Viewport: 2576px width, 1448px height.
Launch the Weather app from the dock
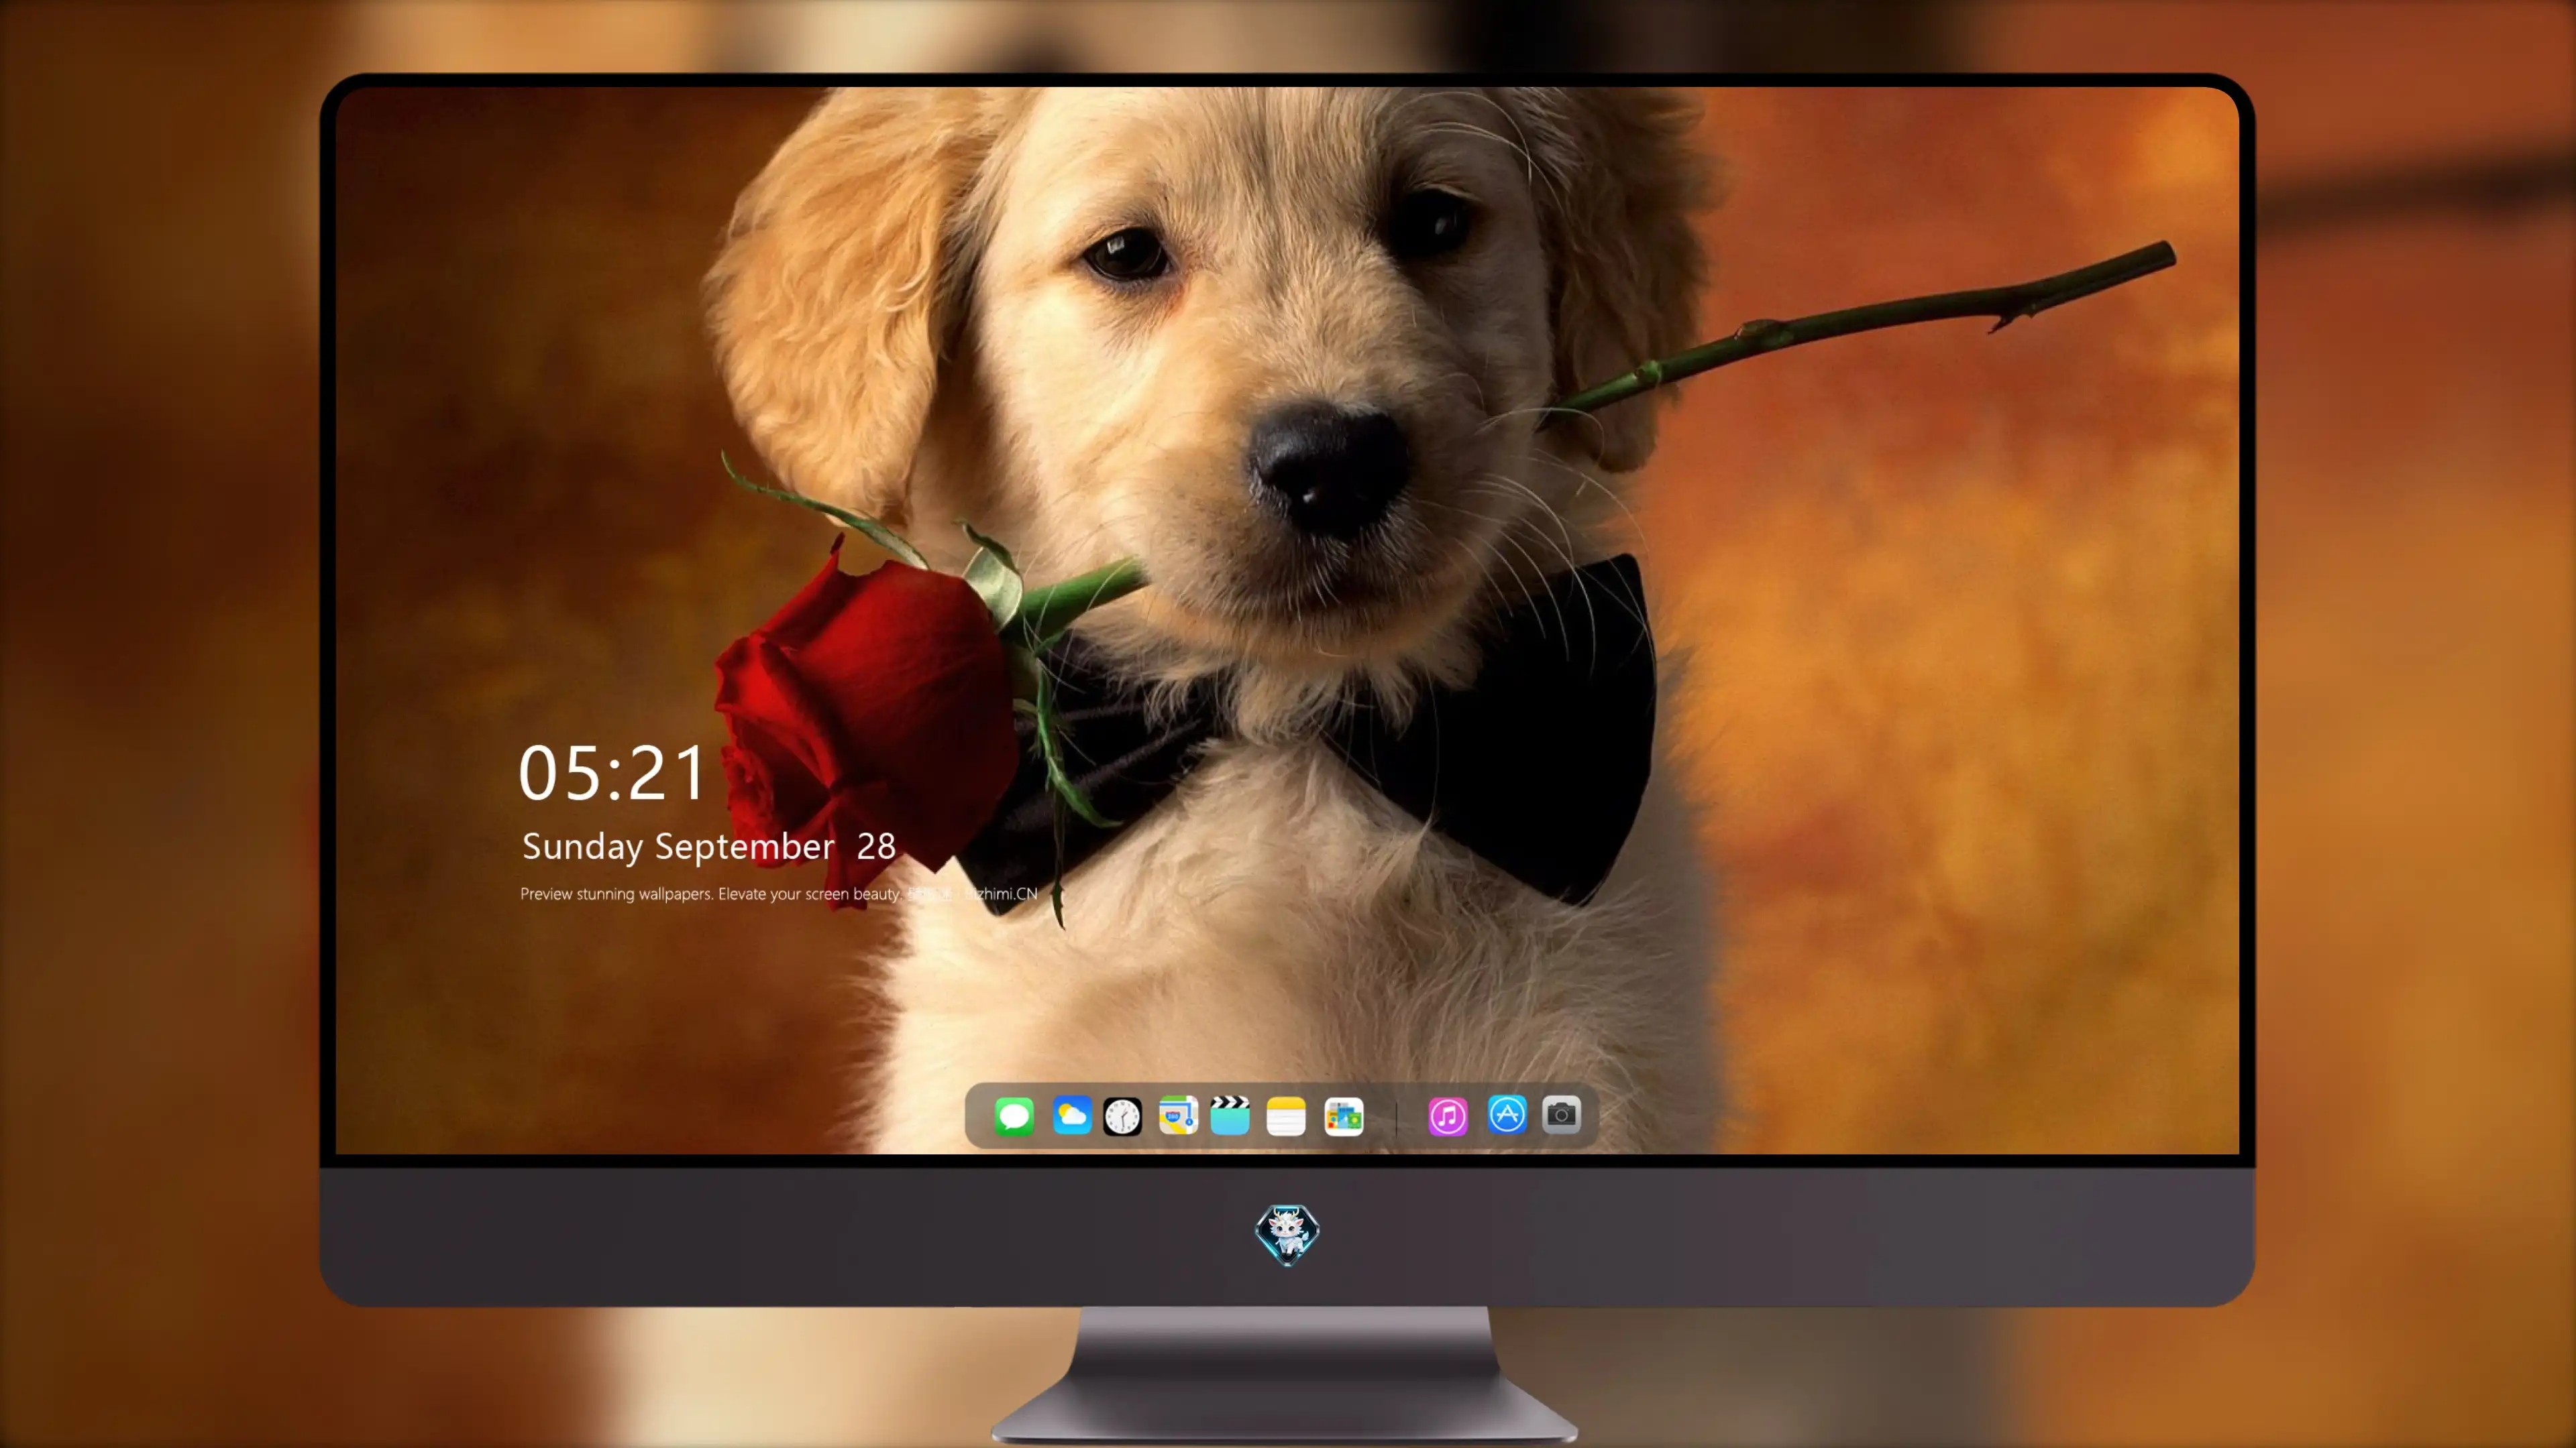pyautogui.click(x=1072, y=1116)
